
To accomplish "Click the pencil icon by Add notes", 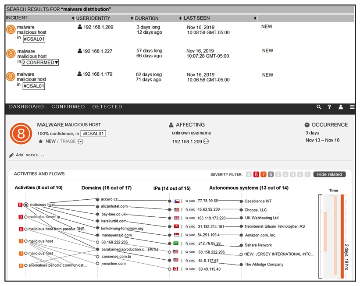I will tap(11, 155).
